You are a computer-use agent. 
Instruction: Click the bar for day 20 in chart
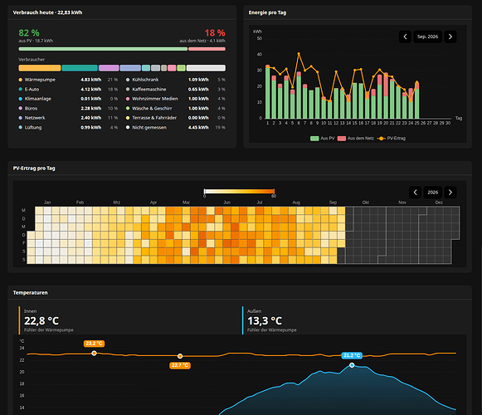pyautogui.click(x=386, y=95)
